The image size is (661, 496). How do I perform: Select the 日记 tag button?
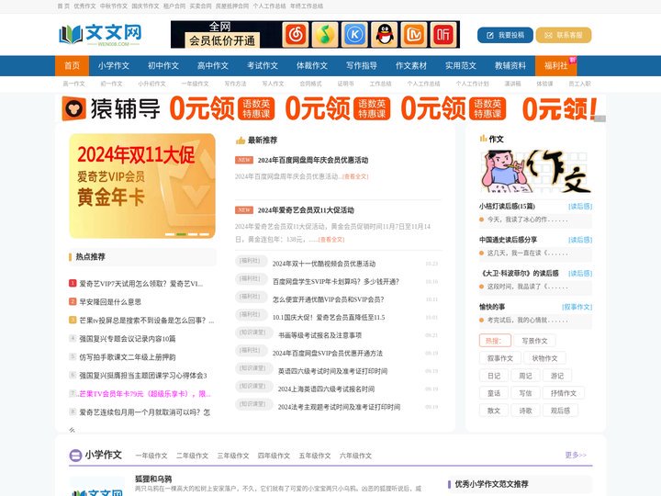point(494,376)
